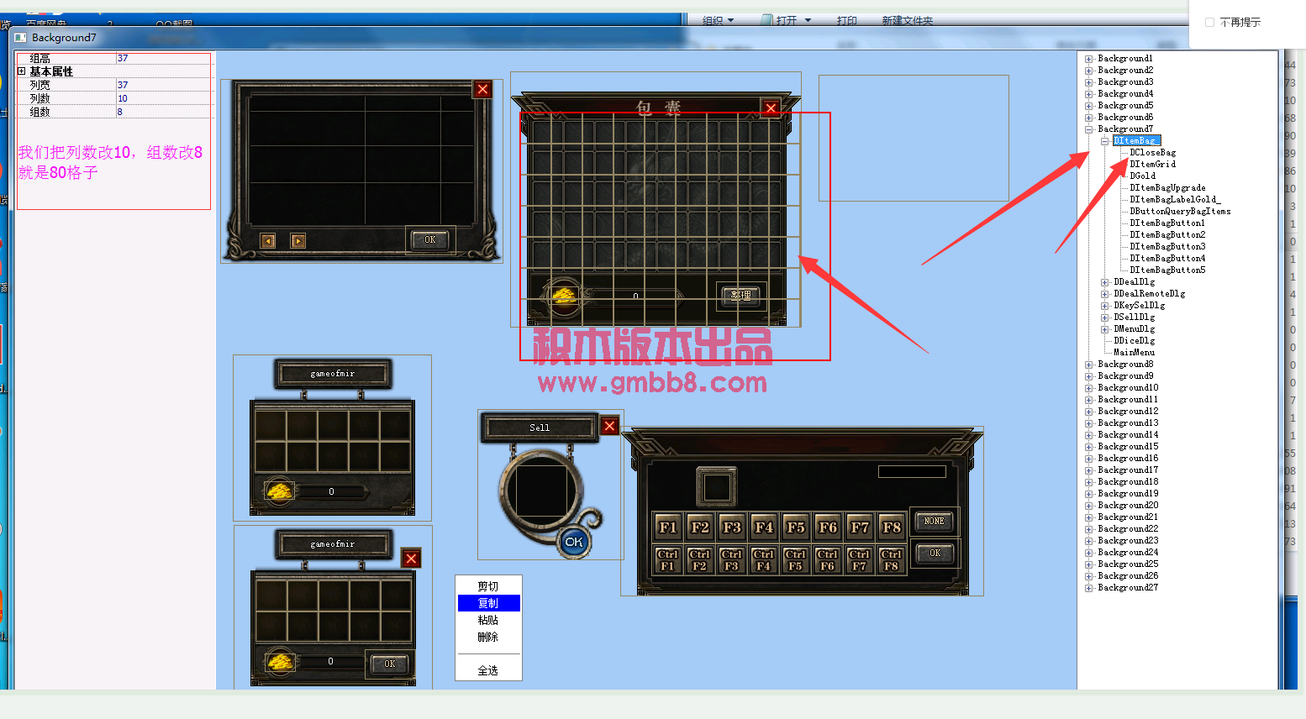Choose 全选 from the context menu

[x=488, y=670]
